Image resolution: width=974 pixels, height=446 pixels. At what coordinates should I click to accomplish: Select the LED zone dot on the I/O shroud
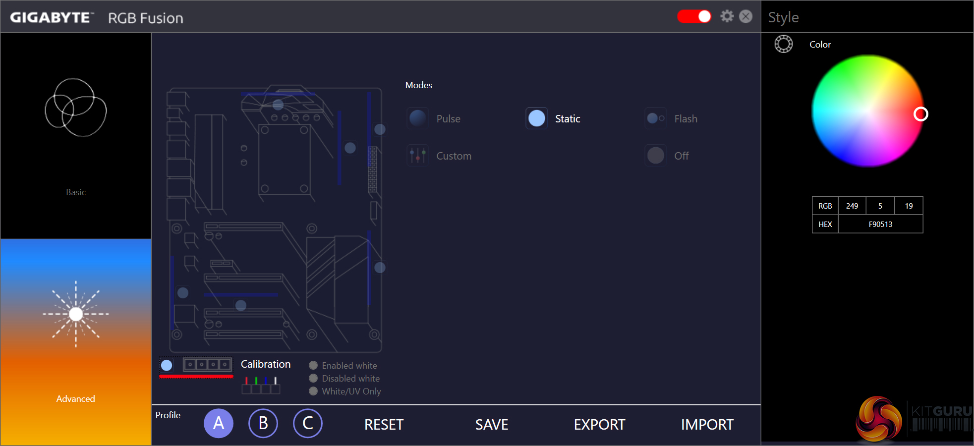[278, 105]
